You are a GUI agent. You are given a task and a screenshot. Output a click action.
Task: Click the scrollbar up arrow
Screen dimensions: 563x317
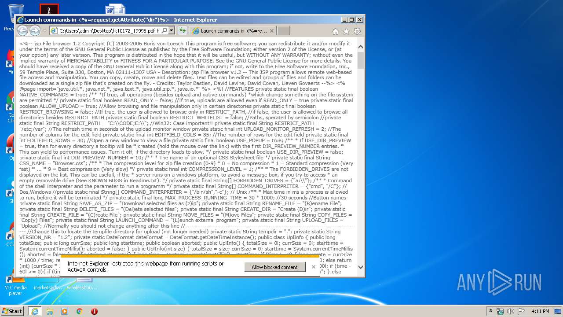click(361, 46)
